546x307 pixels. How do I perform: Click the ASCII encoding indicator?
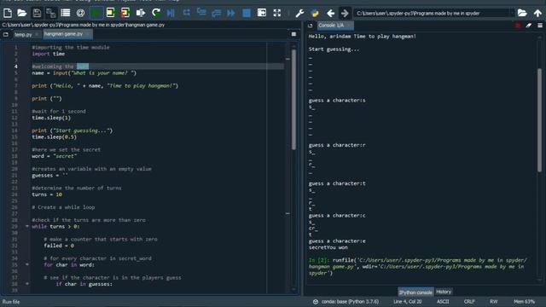443,301
